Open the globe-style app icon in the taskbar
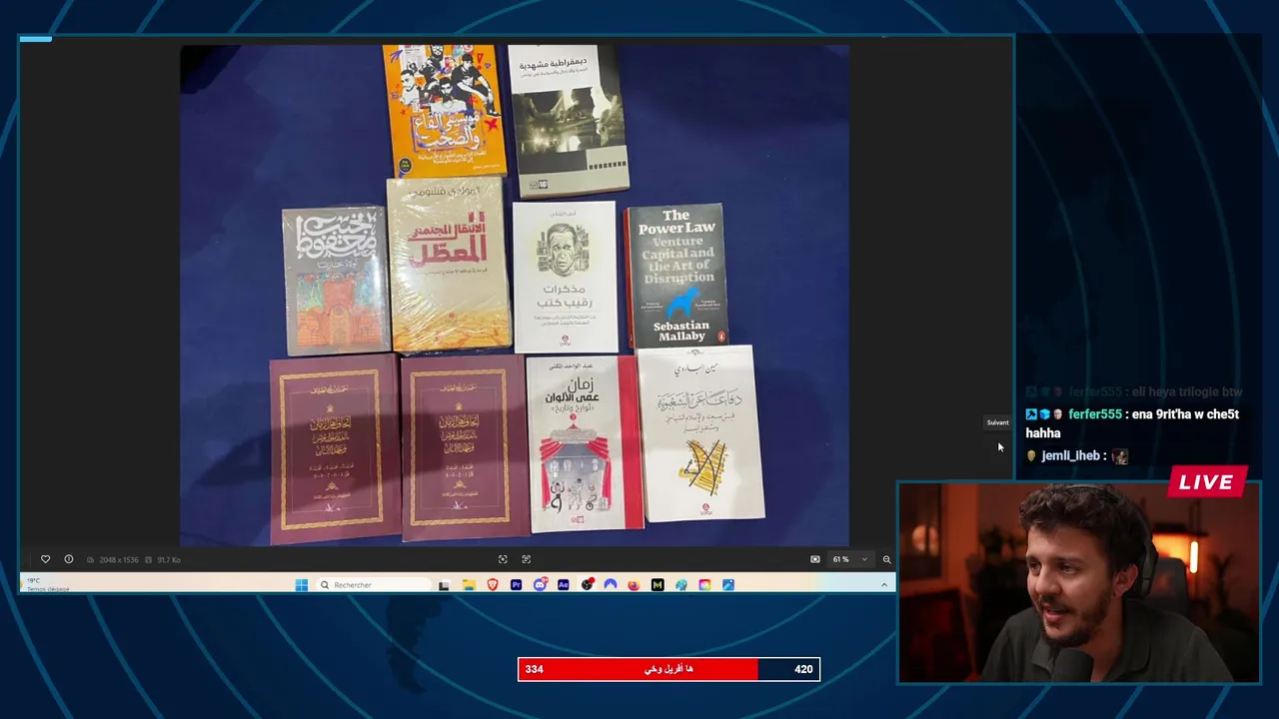The image size is (1279, 719). 681,585
